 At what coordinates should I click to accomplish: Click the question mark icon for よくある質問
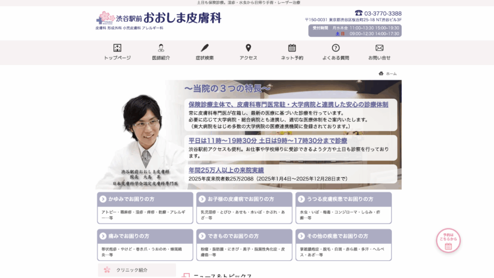point(336,48)
